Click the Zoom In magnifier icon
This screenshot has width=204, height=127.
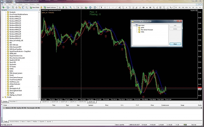pyautogui.click(x=71, y=7)
